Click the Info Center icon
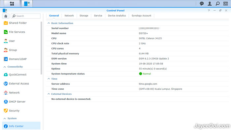231x130 pixels. [x=6, y=126]
